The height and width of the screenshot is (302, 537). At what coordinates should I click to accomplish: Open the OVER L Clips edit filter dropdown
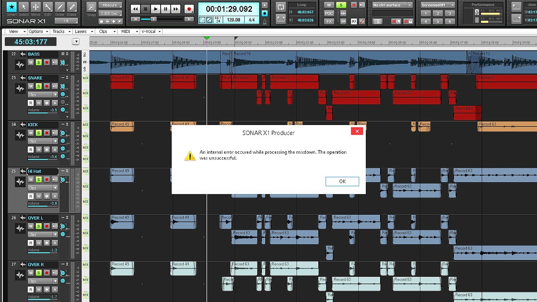[43, 235]
